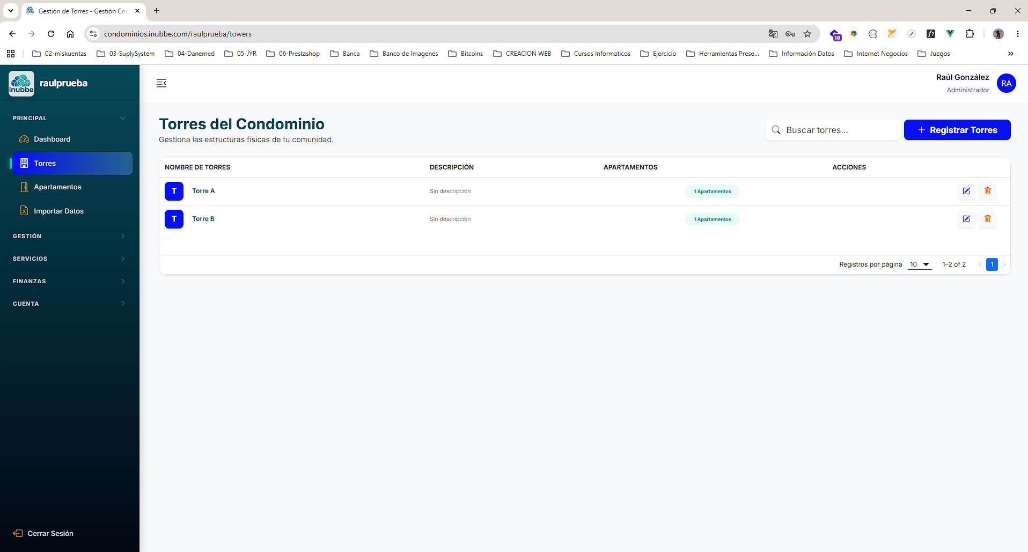The width and height of the screenshot is (1028, 552).
Task: Delete Torre A using the trash icon
Action: (987, 191)
